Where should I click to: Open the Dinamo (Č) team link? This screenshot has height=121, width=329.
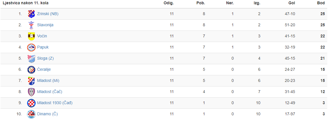47,114
